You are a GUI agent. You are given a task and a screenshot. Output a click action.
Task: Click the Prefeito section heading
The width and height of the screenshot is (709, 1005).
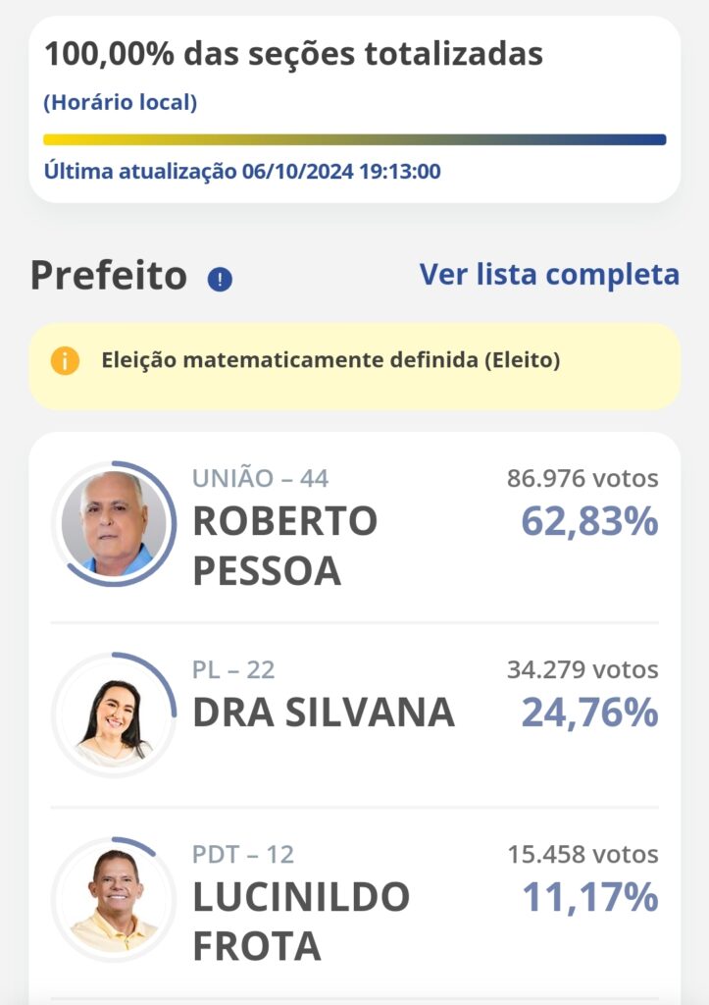click(x=109, y=276)
